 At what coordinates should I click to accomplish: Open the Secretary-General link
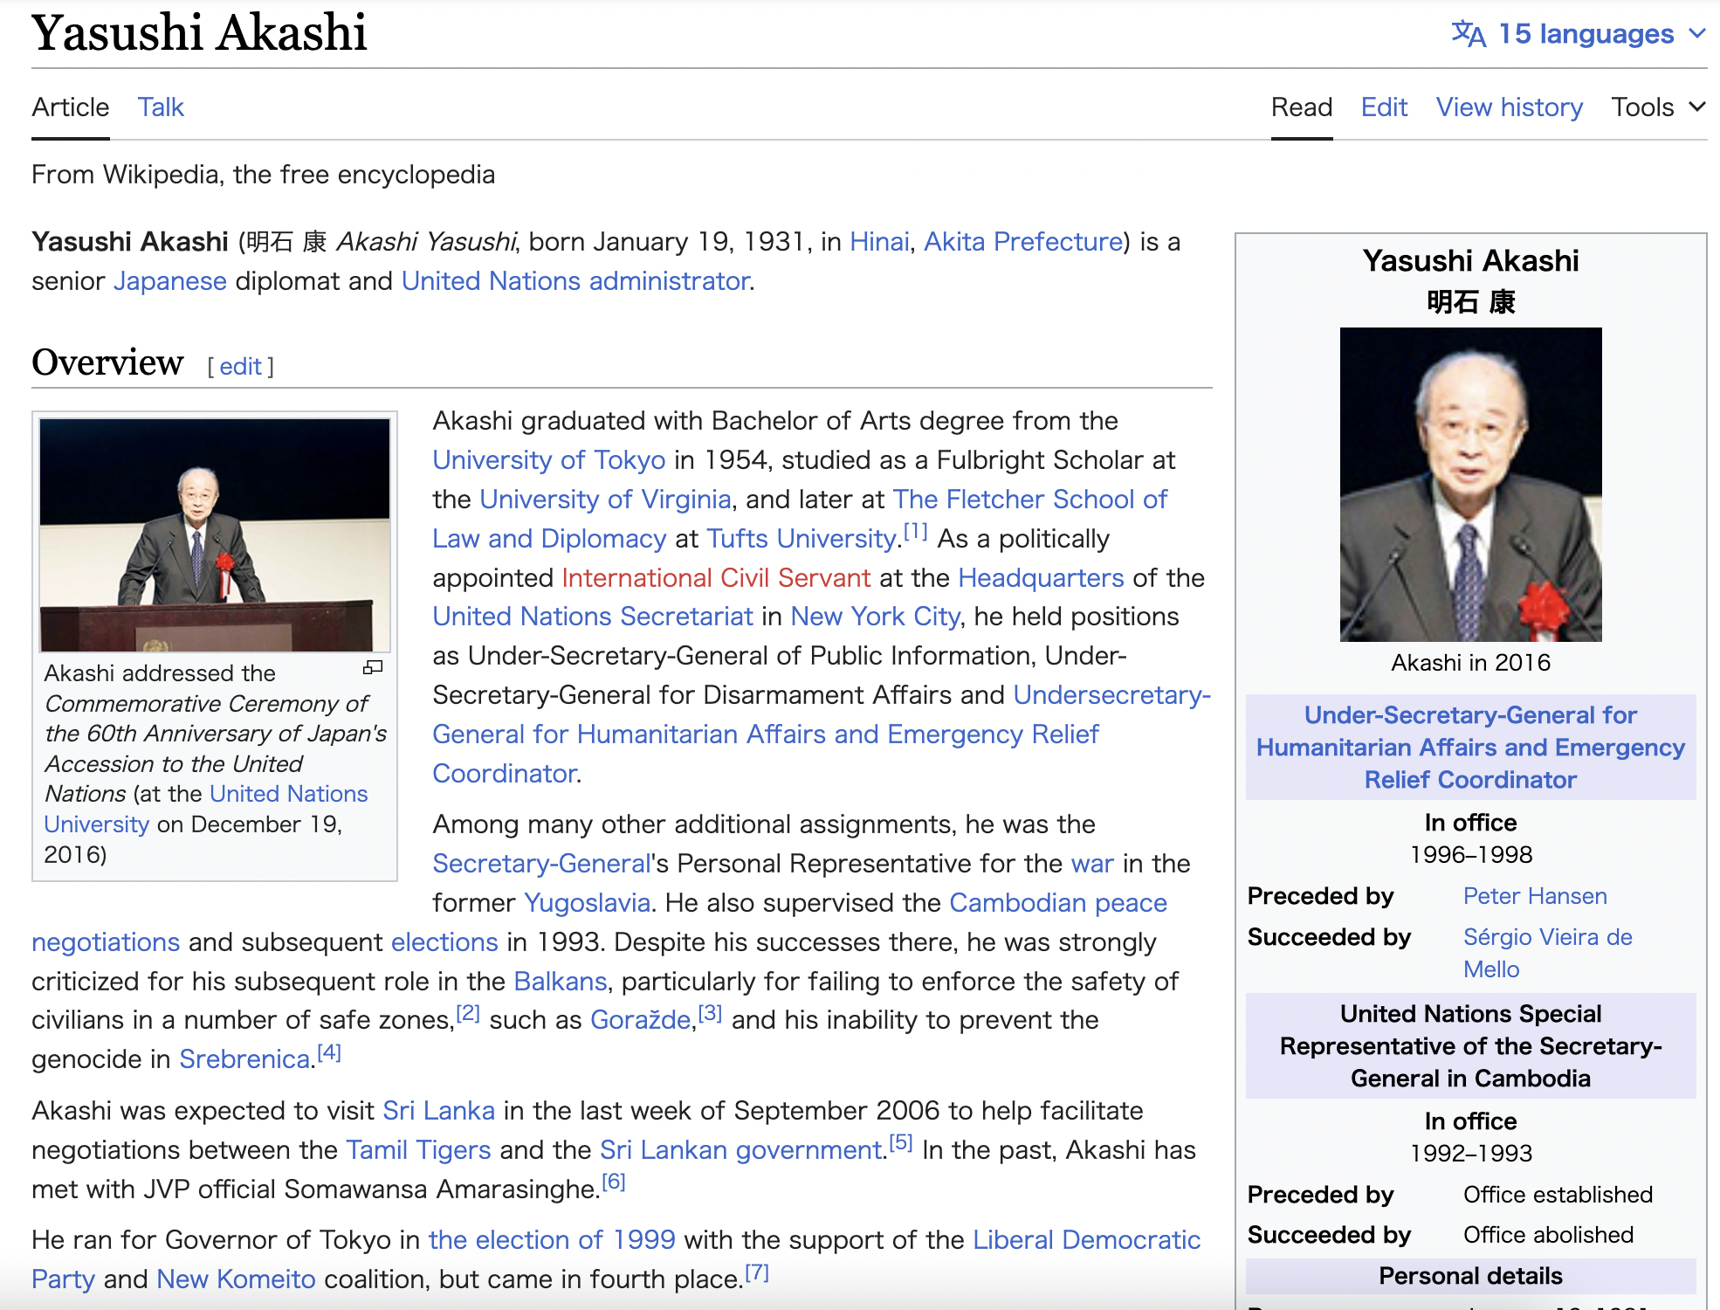pyautogui.click(x=542, y=864)
